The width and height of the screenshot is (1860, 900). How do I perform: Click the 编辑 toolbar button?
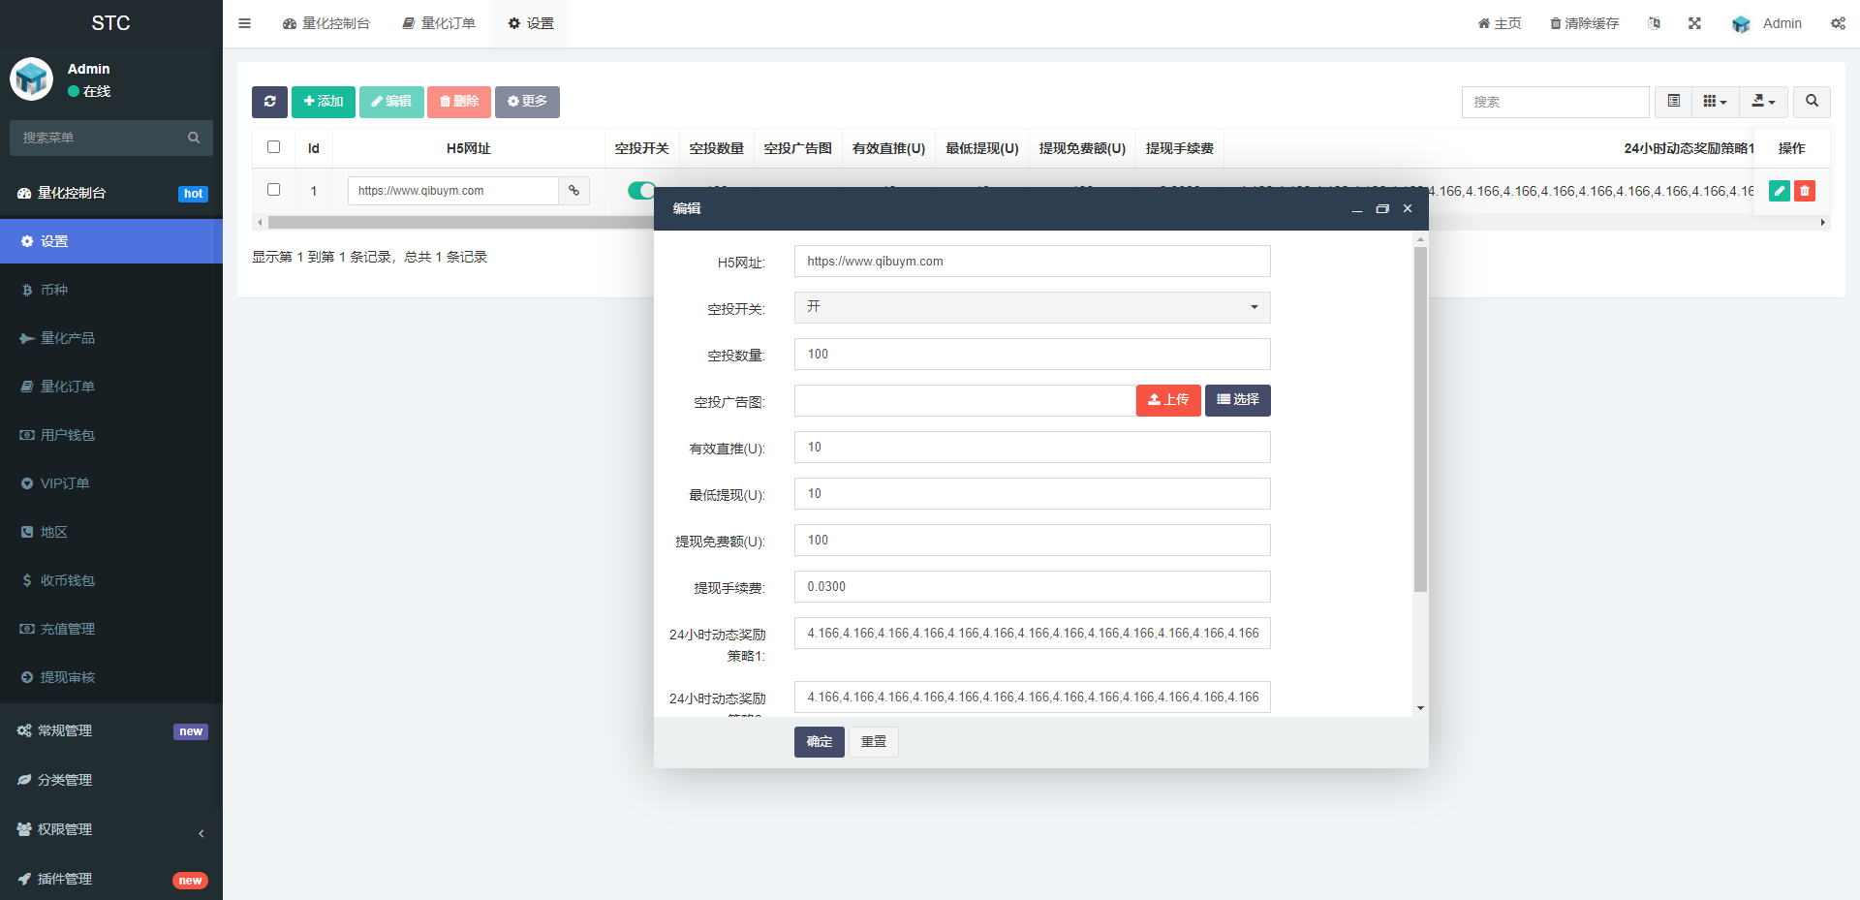click(391, 102)
